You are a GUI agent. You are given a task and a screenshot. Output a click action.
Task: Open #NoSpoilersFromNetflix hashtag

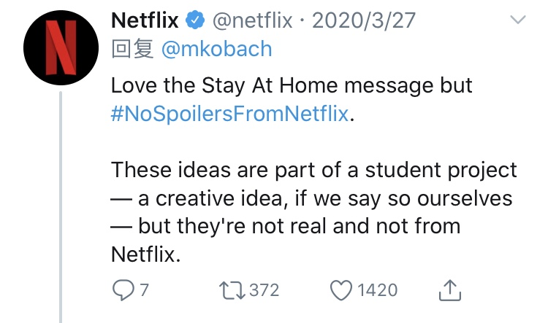229,114
